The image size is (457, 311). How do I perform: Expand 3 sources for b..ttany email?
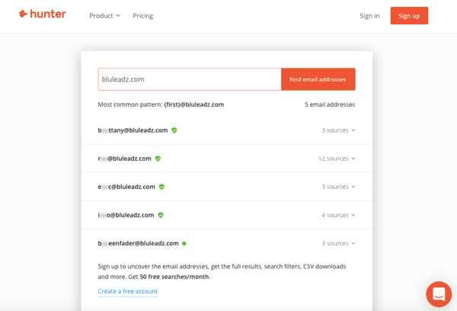[x=338, y=130]
